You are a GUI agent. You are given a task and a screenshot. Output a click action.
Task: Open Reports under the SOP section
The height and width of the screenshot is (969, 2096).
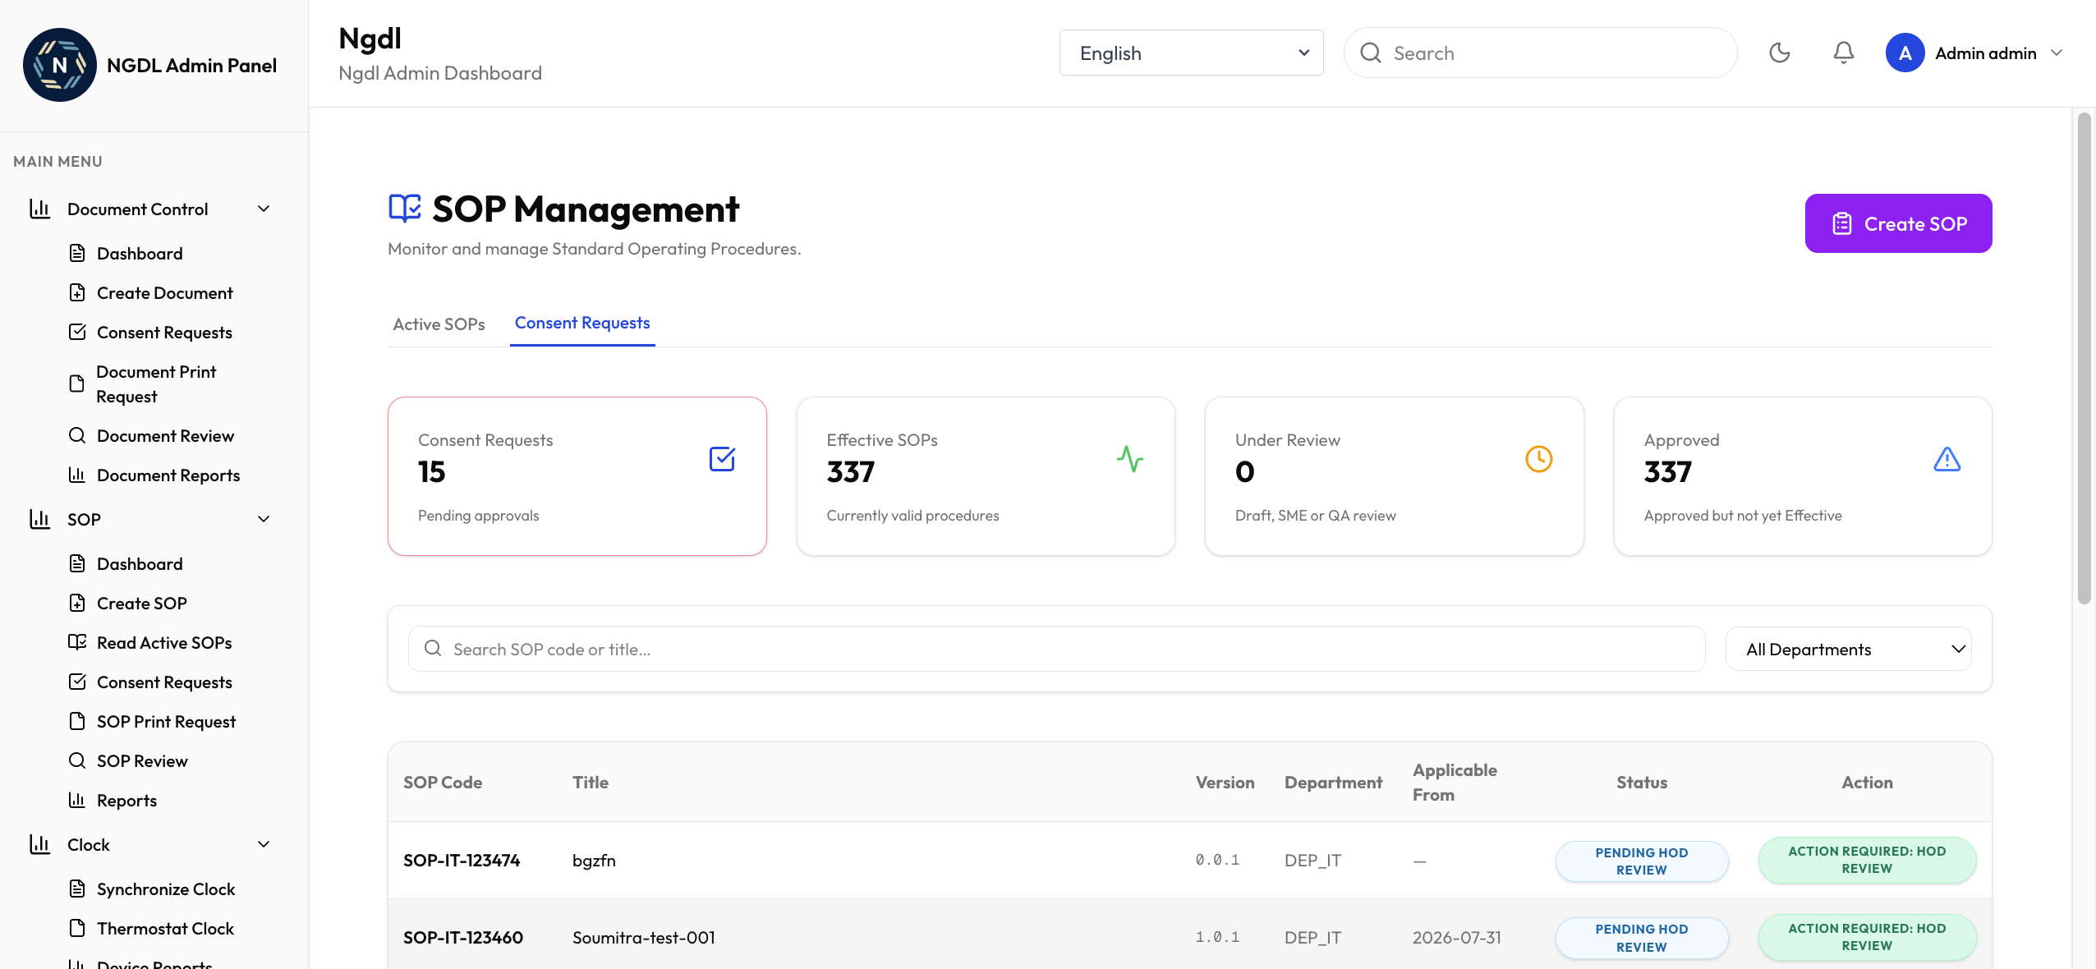coord(126,801)
